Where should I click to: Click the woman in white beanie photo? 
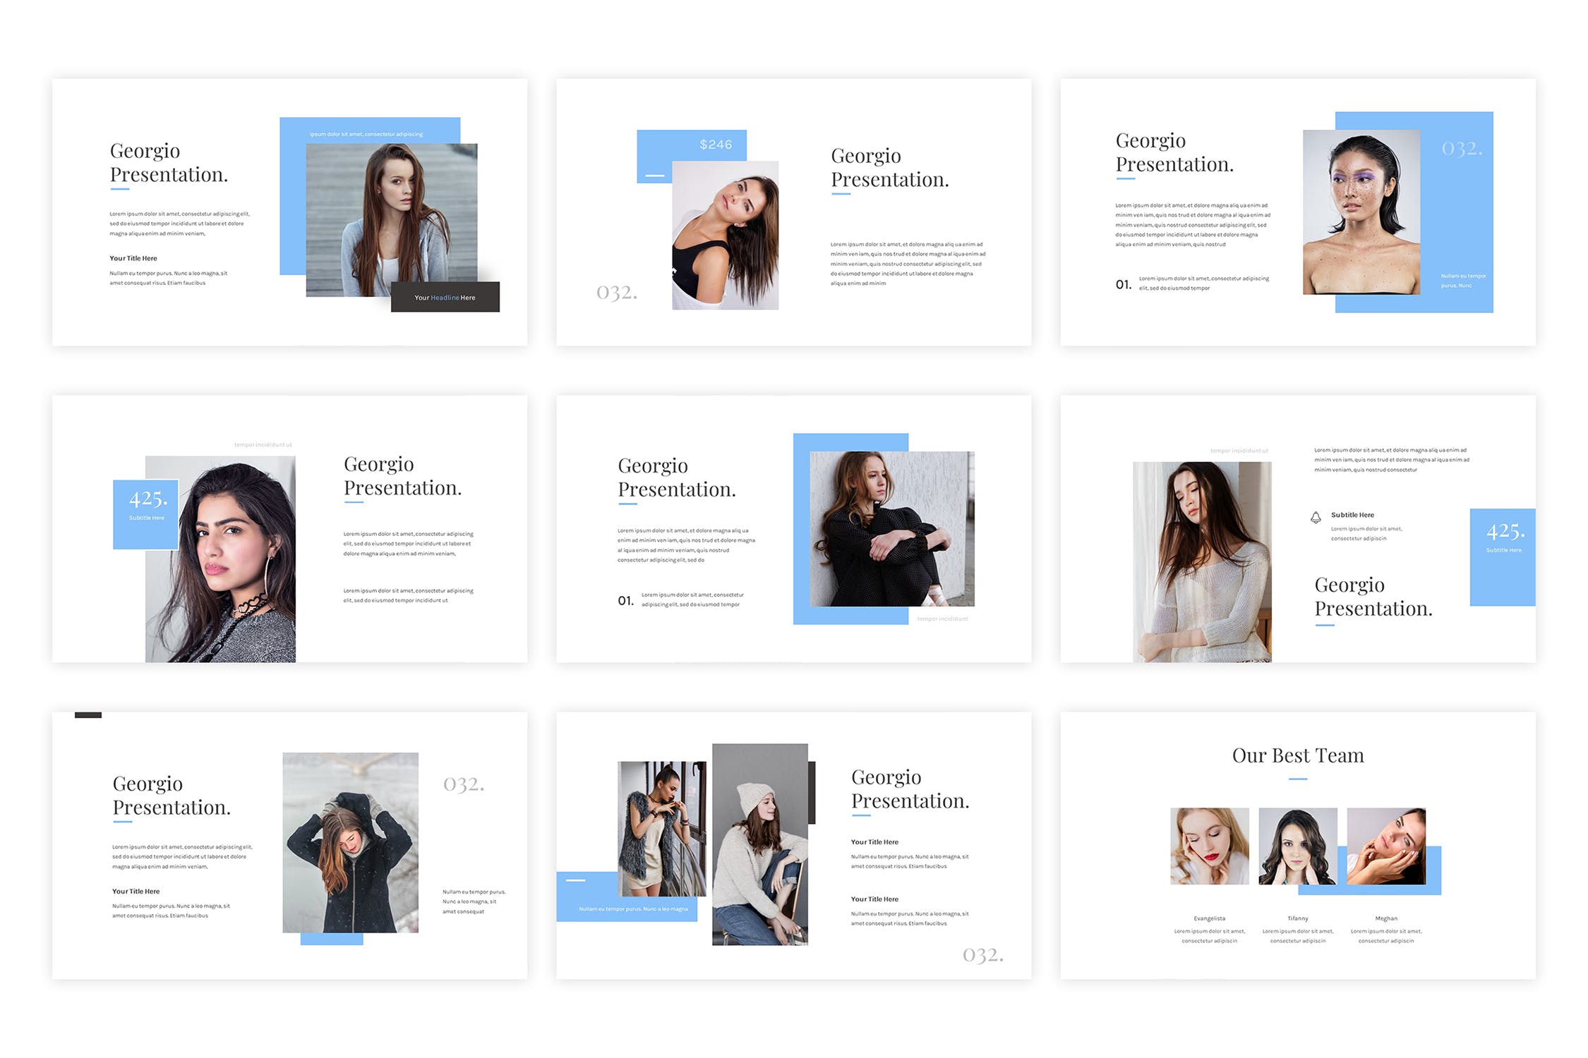(x=759, y=844)
